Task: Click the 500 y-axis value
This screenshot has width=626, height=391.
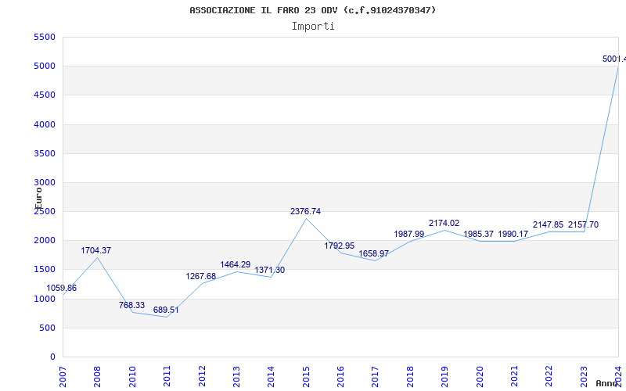Action: click(x=47, y=328)
